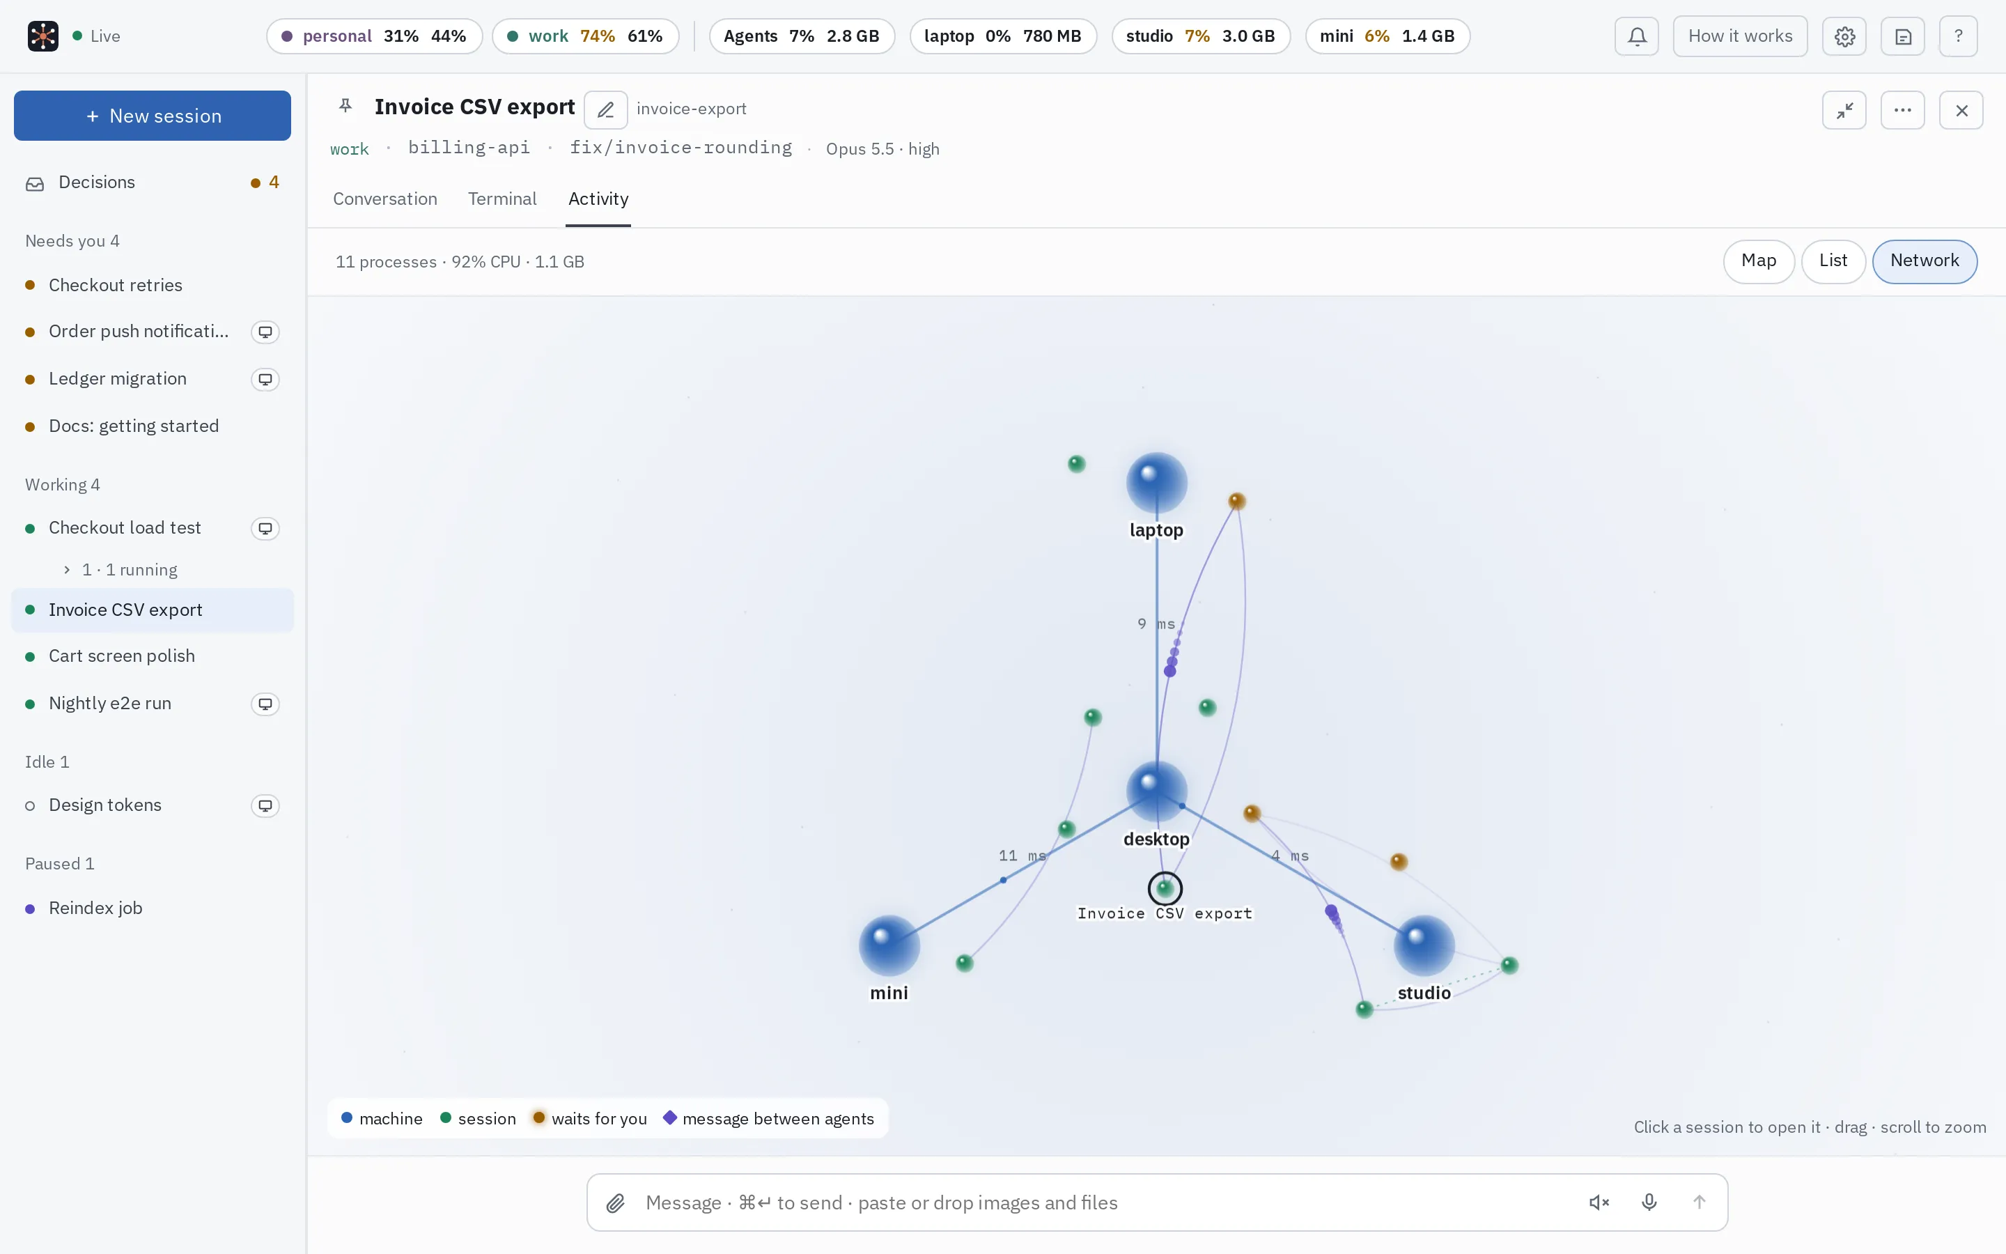
Task: Click the monitor icon beside Design tokens
Action: (265, 805)
